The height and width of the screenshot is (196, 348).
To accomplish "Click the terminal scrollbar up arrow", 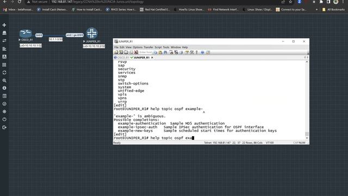I will click(x=307, y=62).
